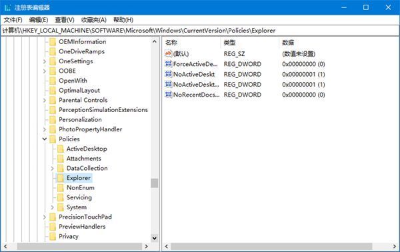Select the NonEnum folder icon
Screen dimensions: 400x252
click(x=61, y=188)
